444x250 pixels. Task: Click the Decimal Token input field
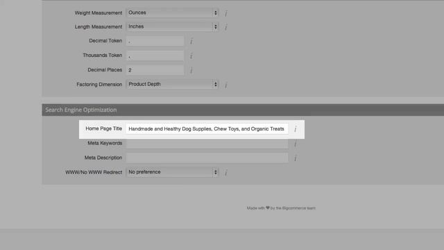coord(155,41)
